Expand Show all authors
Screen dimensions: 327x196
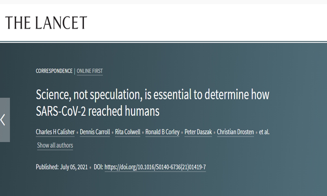(x=55, y=145)
